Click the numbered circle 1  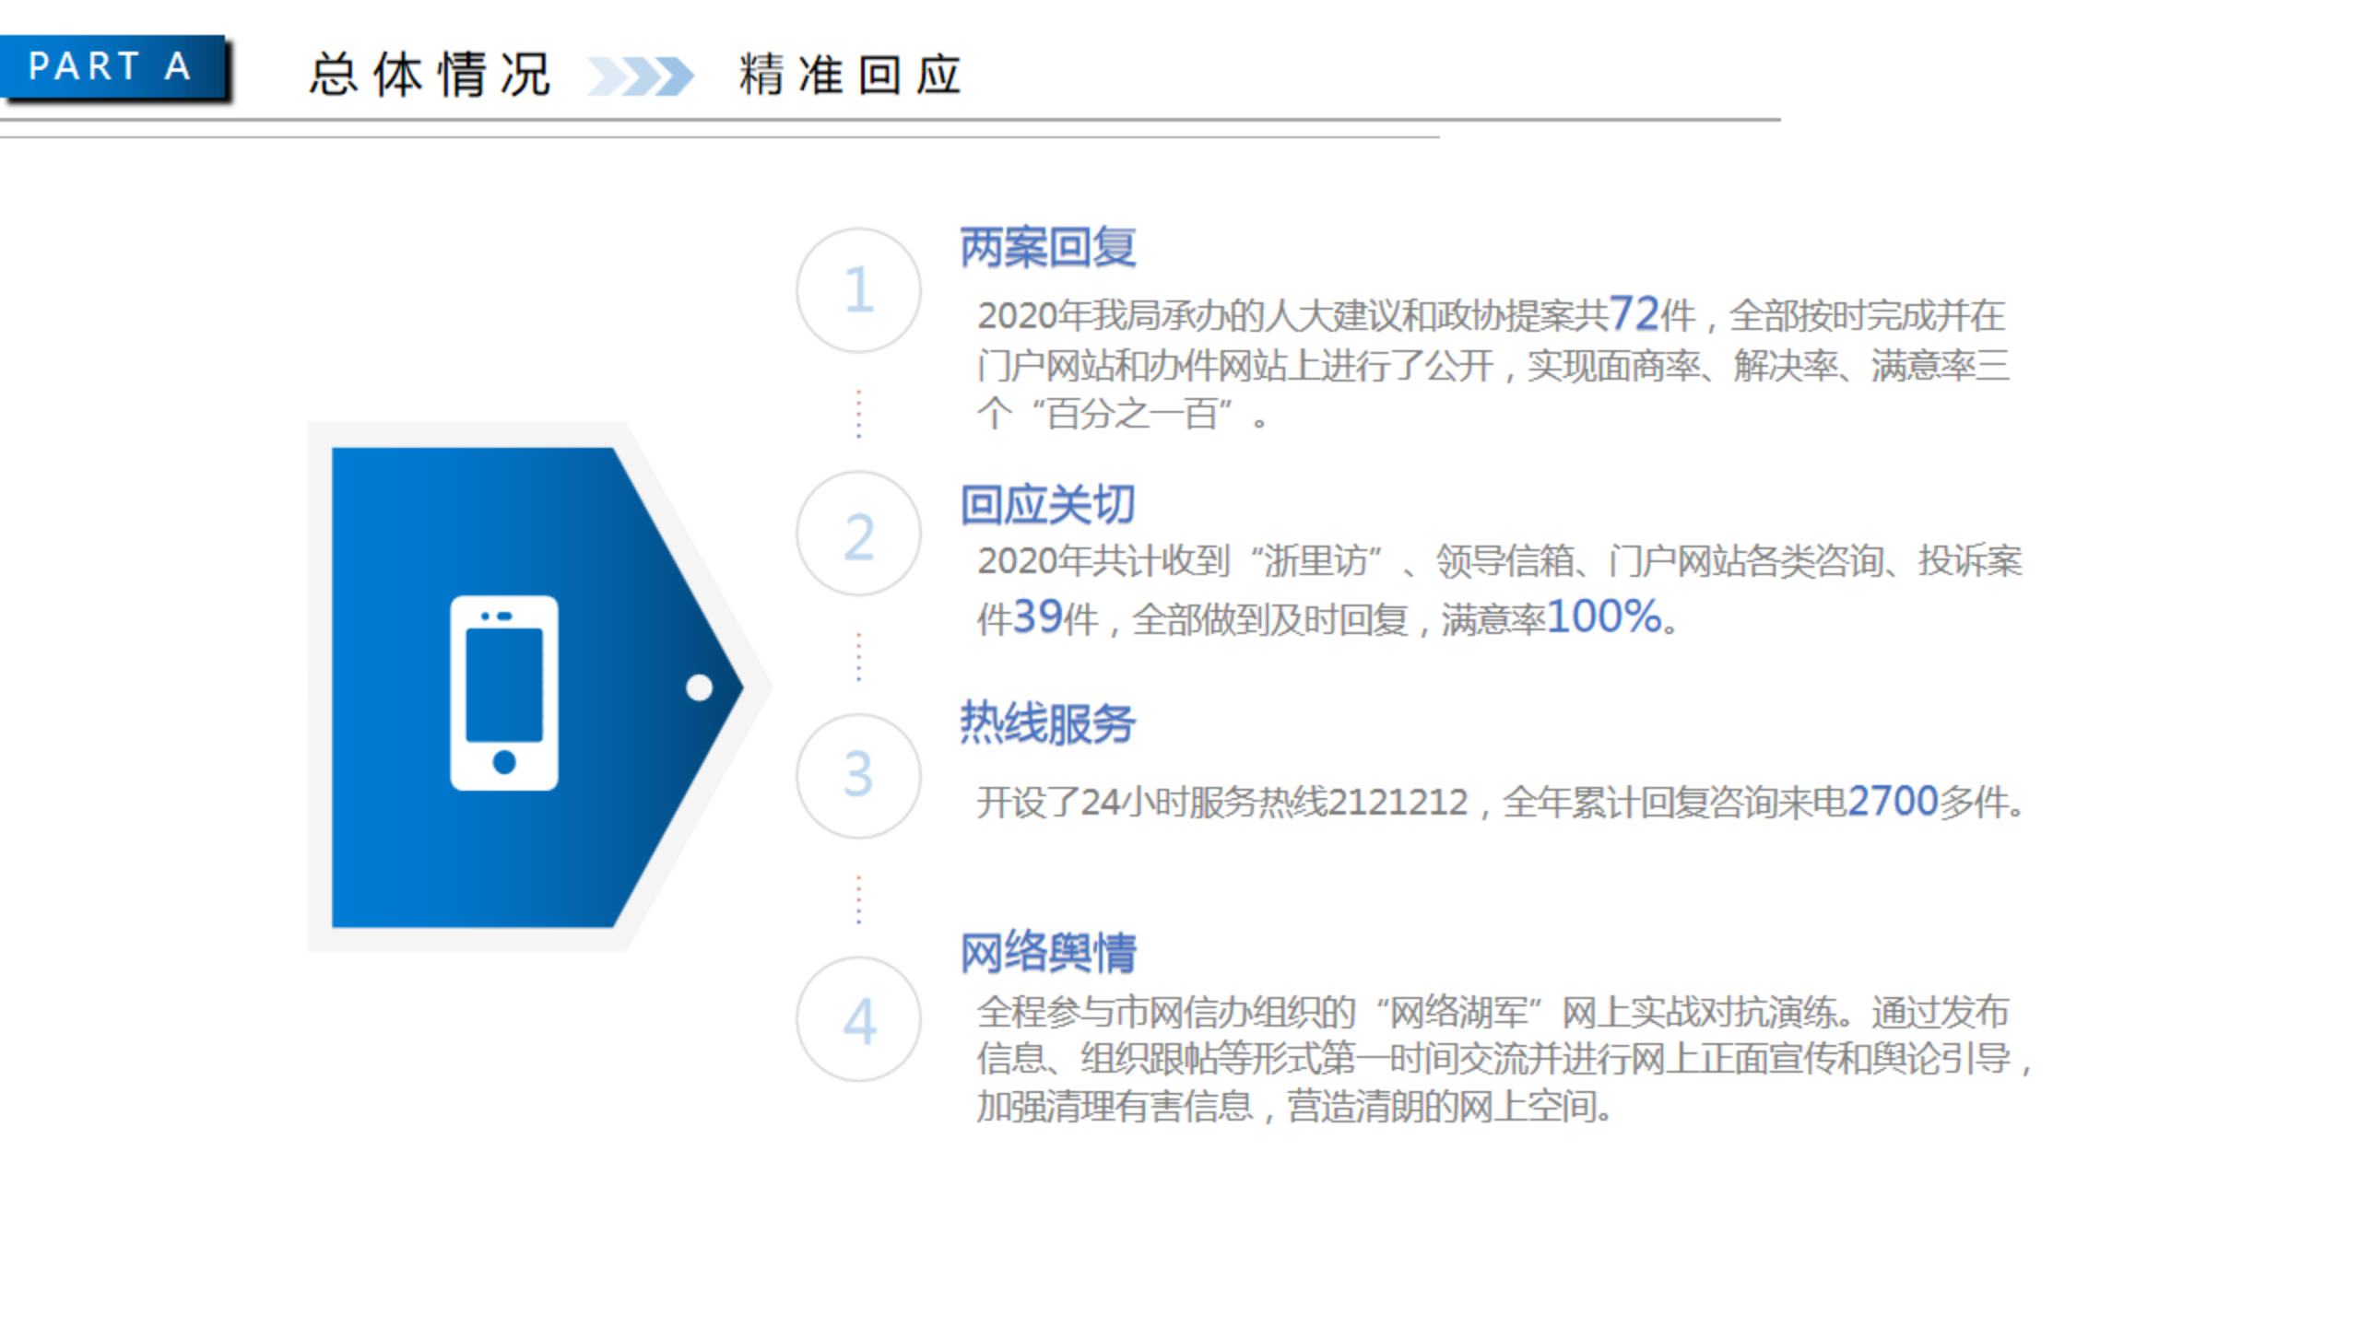pyautogui.click(x=858, y=290)
